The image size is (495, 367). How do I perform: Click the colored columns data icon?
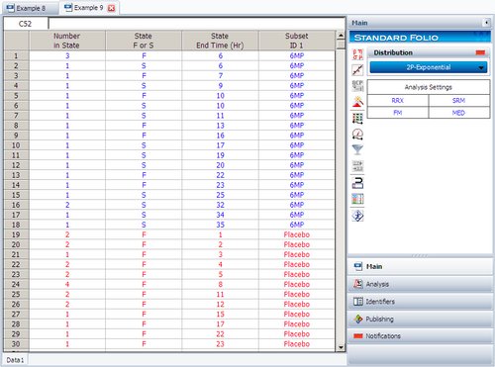click(x=357, y=199)
